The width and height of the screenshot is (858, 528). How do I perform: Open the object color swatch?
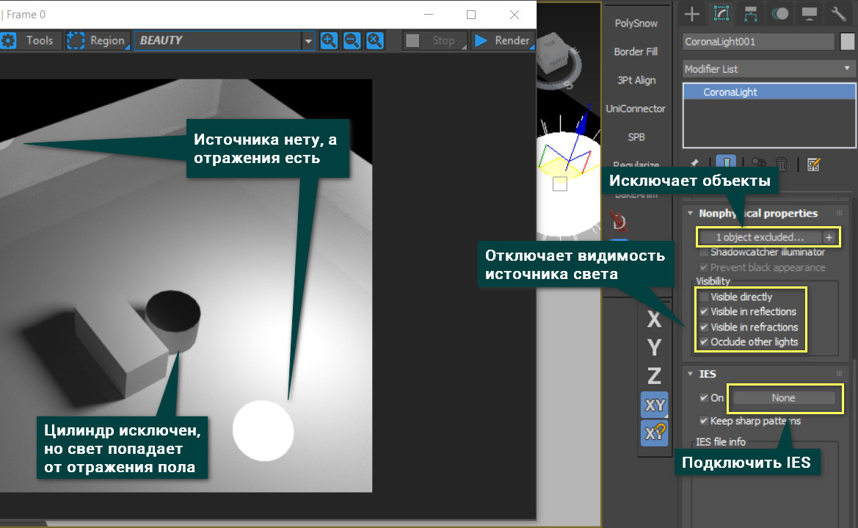point(847,43)
